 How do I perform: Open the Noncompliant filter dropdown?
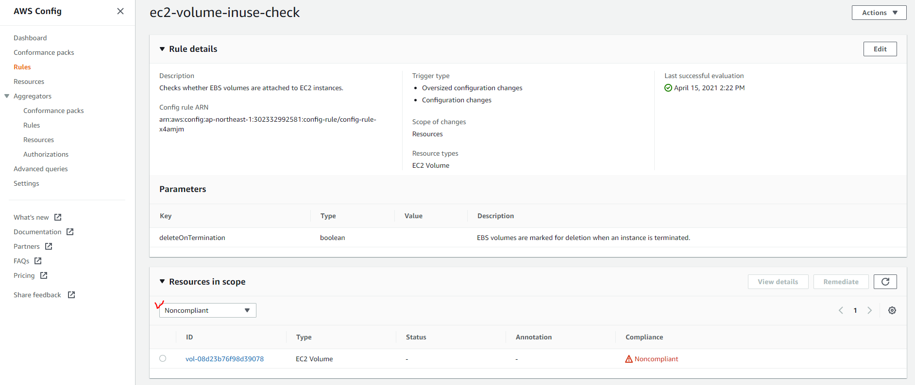pyautogui.click(x=208, y=310)
